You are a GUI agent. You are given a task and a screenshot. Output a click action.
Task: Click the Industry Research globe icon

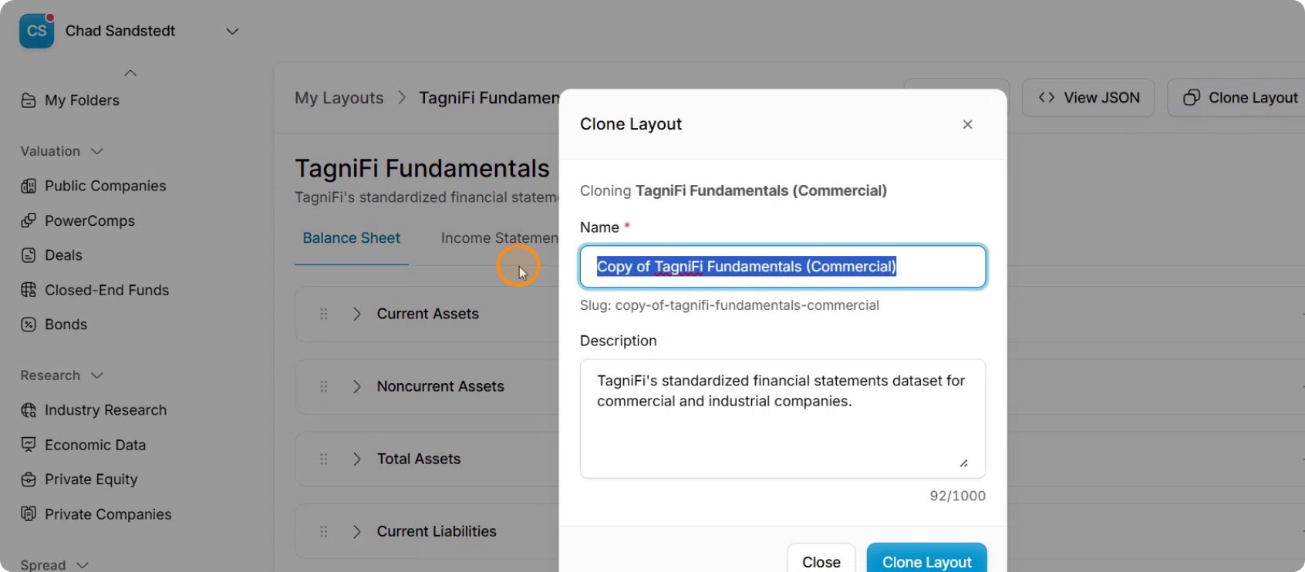pos(29,410)
